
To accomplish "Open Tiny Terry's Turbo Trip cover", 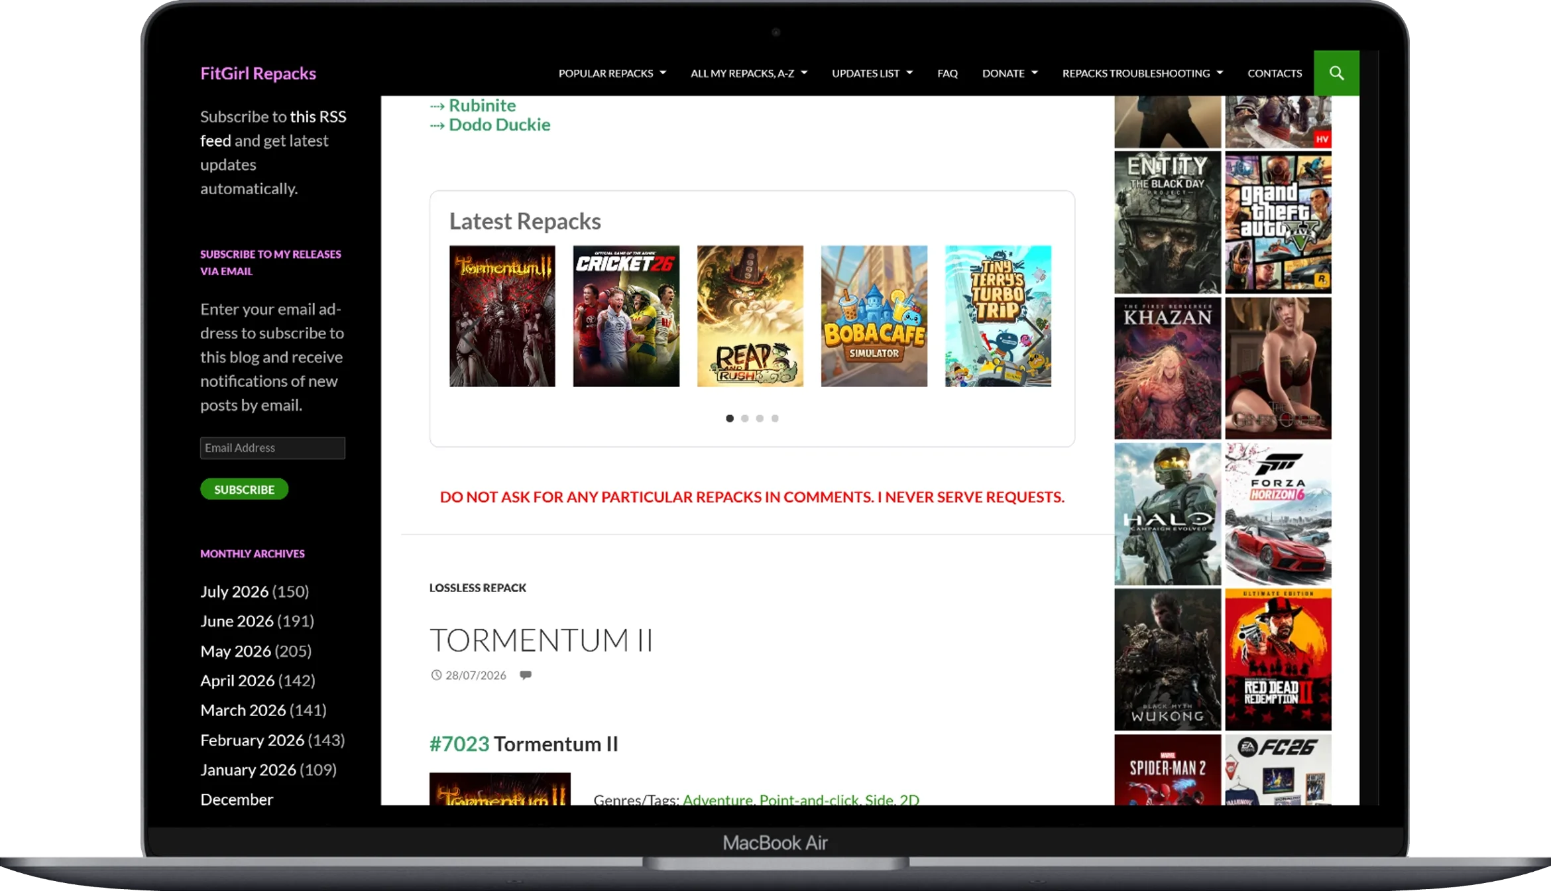I will pyautogui.click(x=998, y=316).
